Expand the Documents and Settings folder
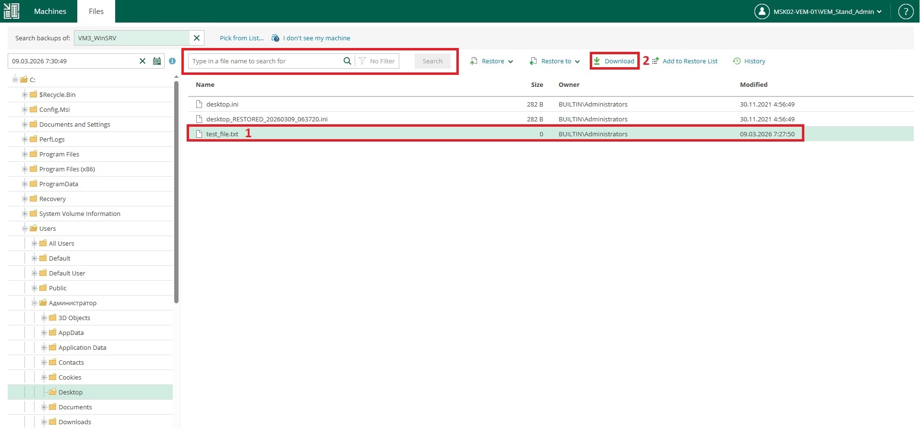The height and width of the screenshot is (429, 920). 24,124
